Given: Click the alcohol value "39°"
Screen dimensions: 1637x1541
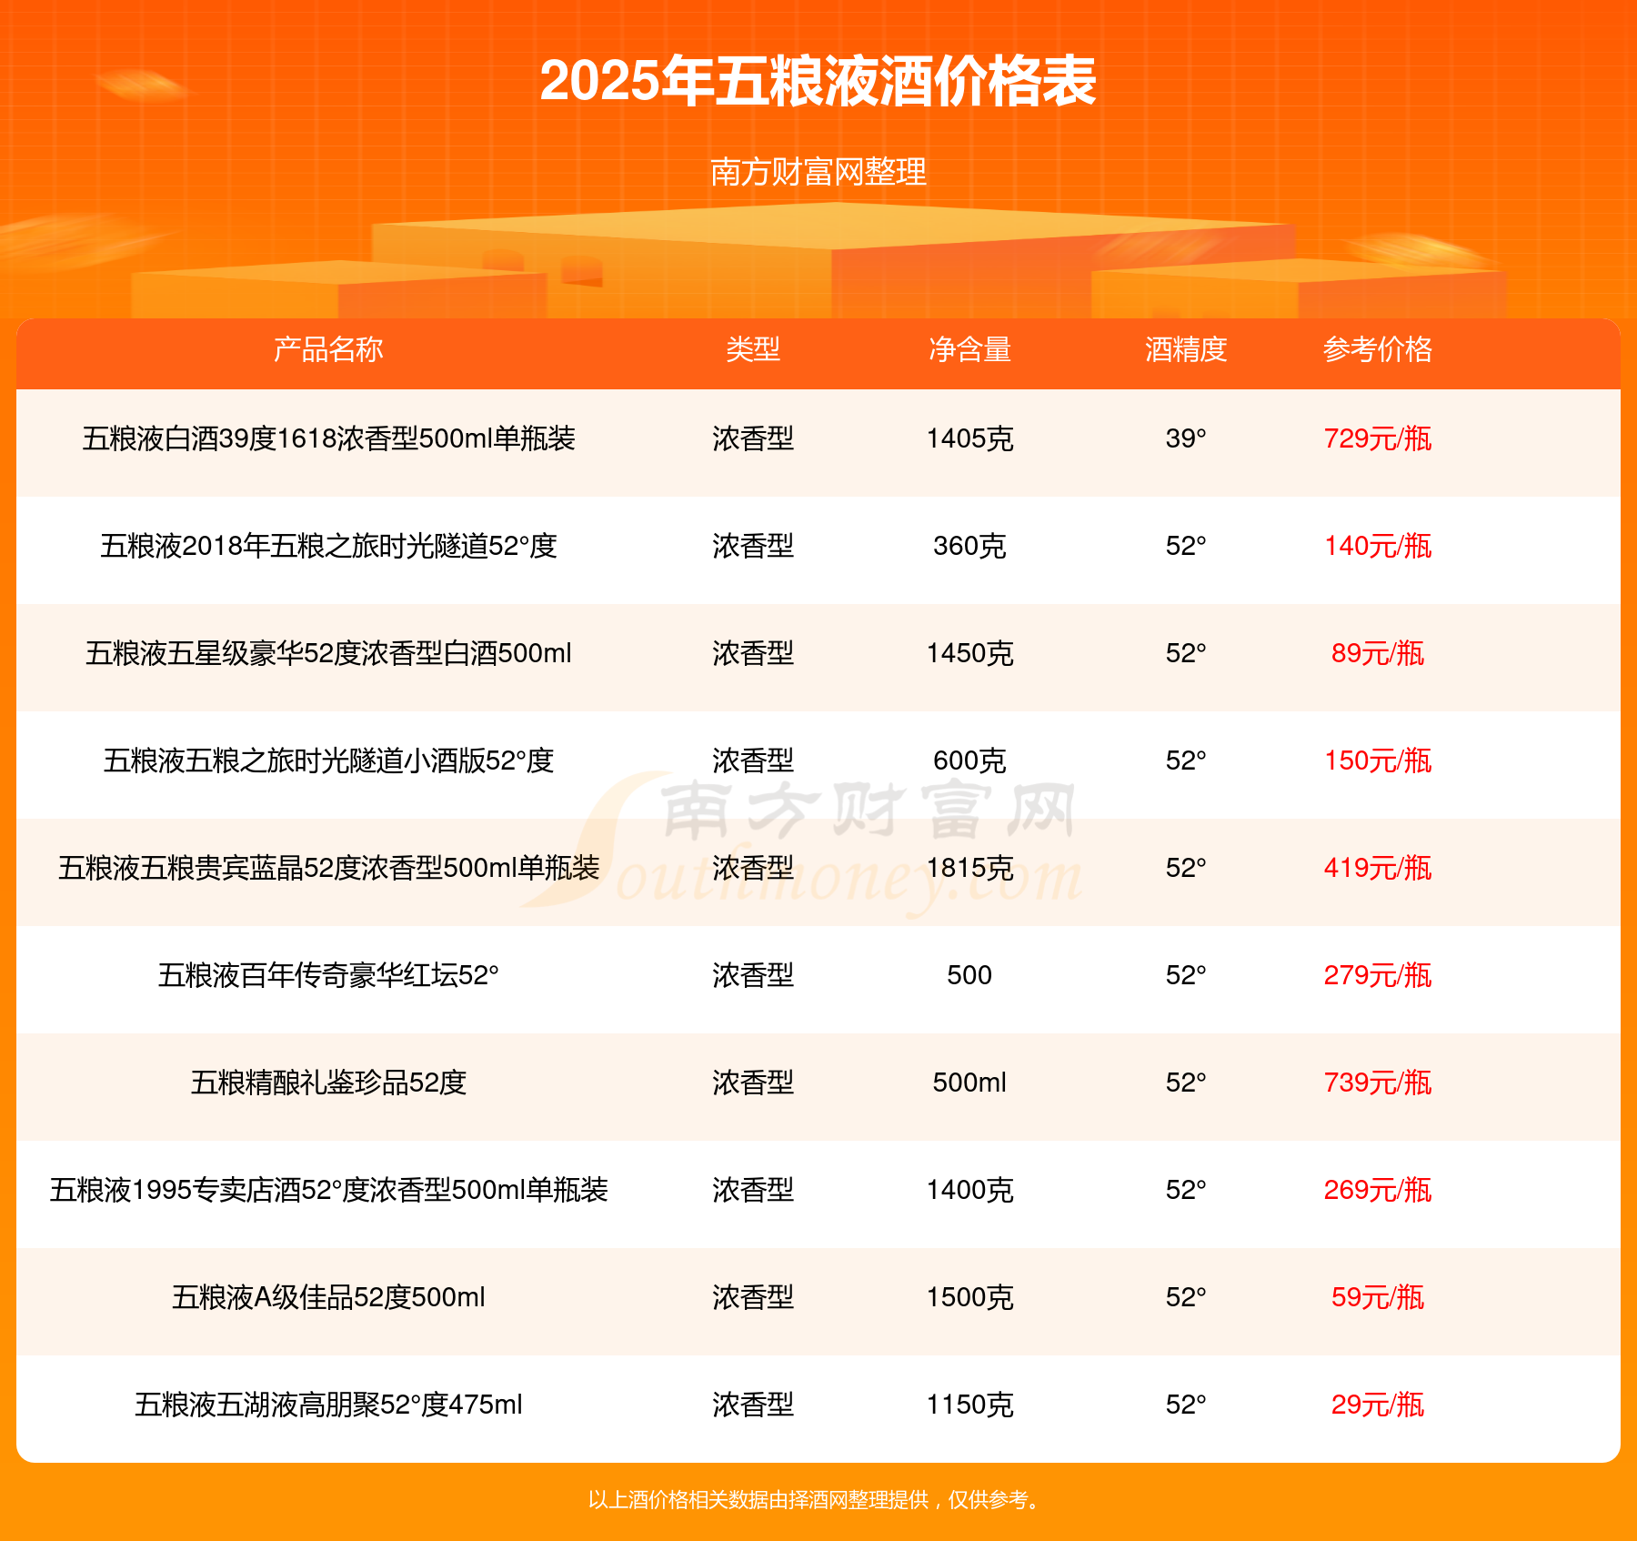Looking at the screenshot, I should 1186,438.
